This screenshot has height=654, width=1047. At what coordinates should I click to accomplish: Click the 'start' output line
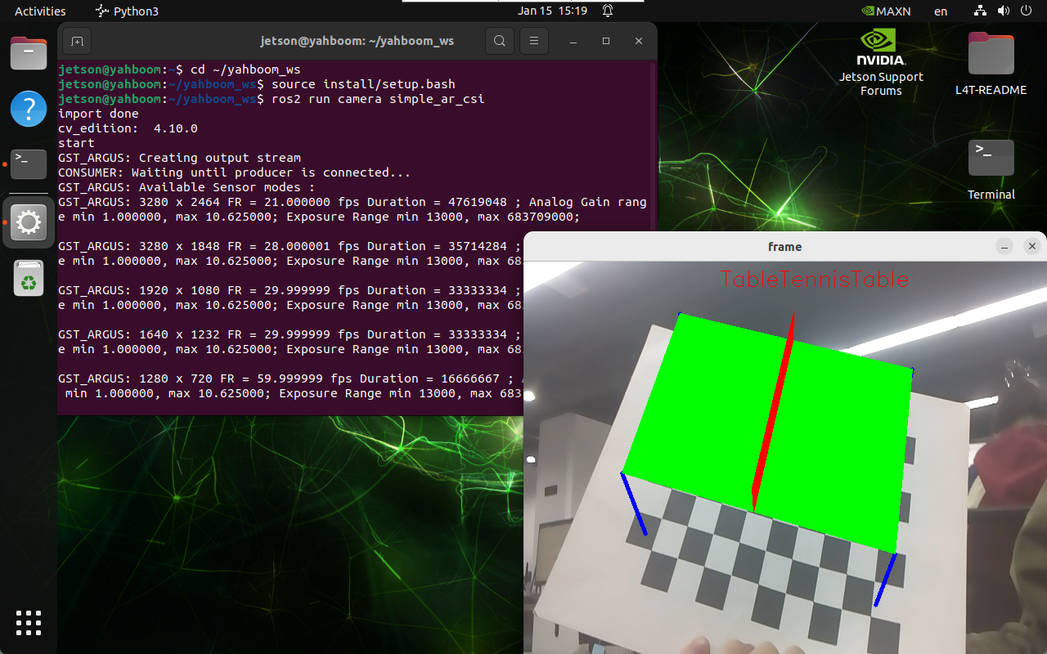click(x=76, y=143)
